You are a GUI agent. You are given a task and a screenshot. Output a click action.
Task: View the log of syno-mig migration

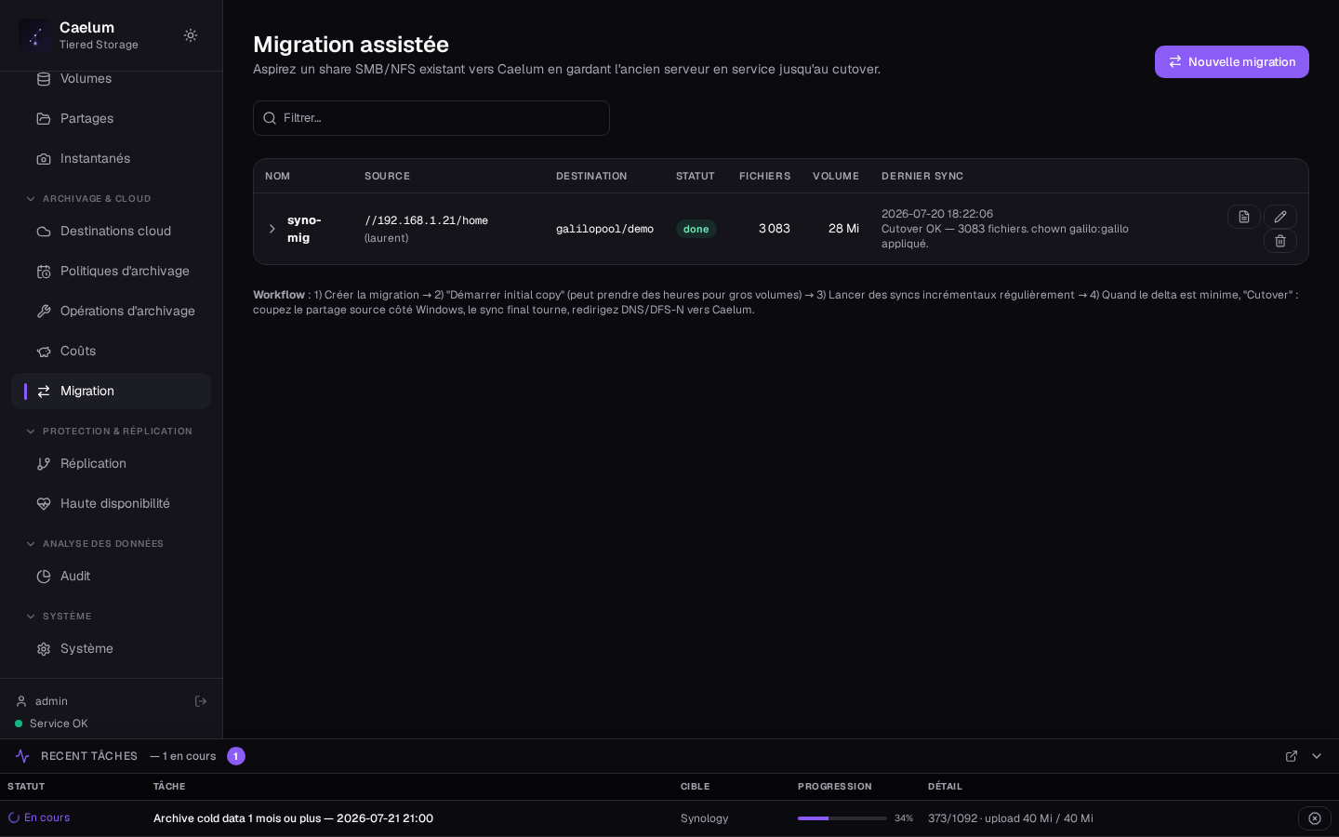(1244, 217)
